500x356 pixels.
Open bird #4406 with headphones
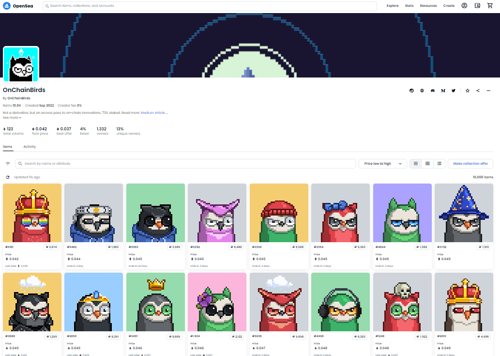click(x=341, y=302)
